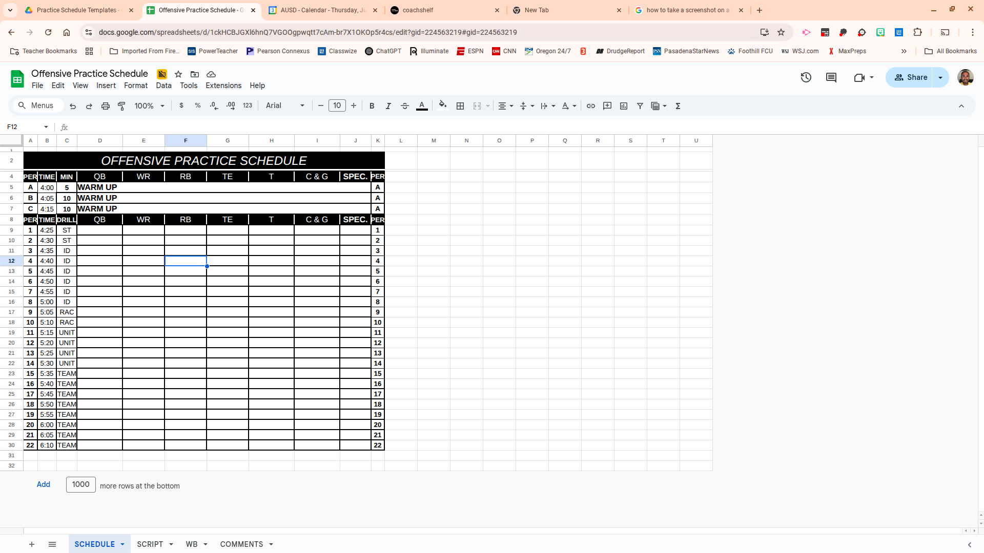Insert comment icon in toolbar

(607, 106)
